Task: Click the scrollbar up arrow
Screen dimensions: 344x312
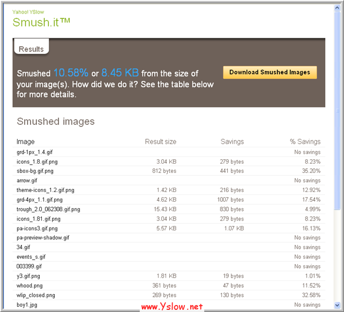Action: click(337, 8)
